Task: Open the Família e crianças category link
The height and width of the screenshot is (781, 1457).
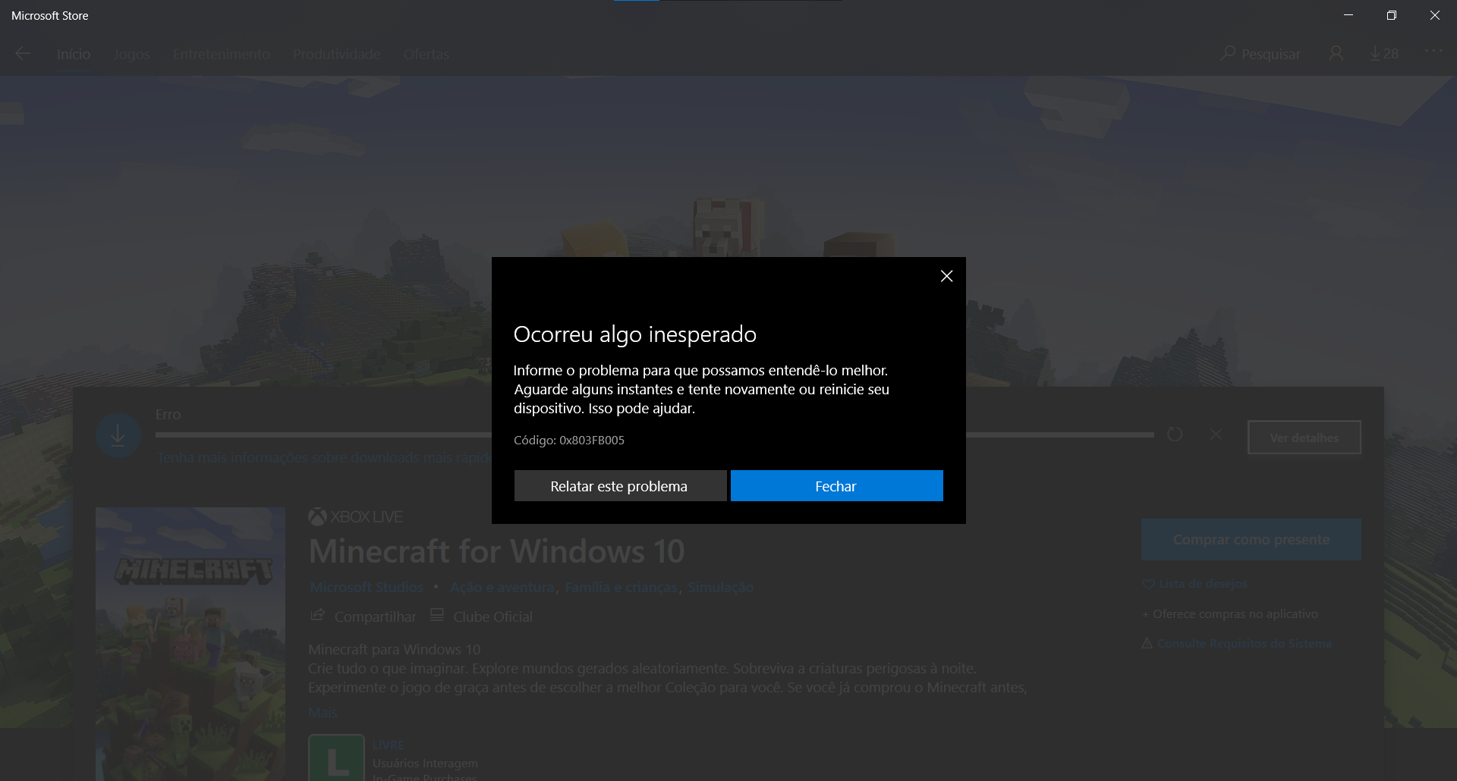Action: click(622, 588)
